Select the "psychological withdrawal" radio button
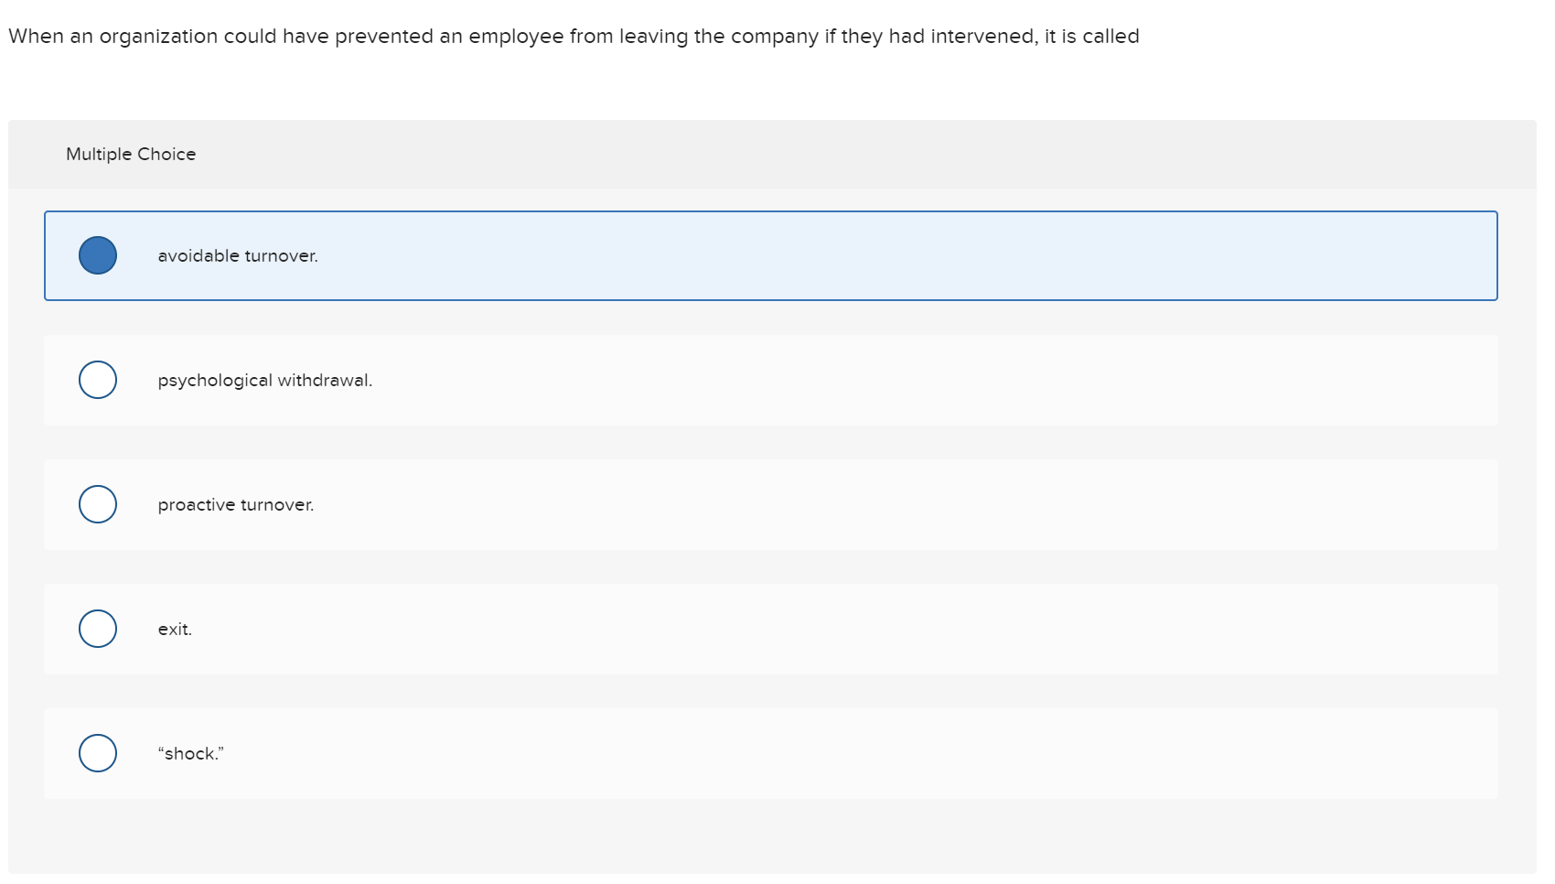 click(97, 380)
